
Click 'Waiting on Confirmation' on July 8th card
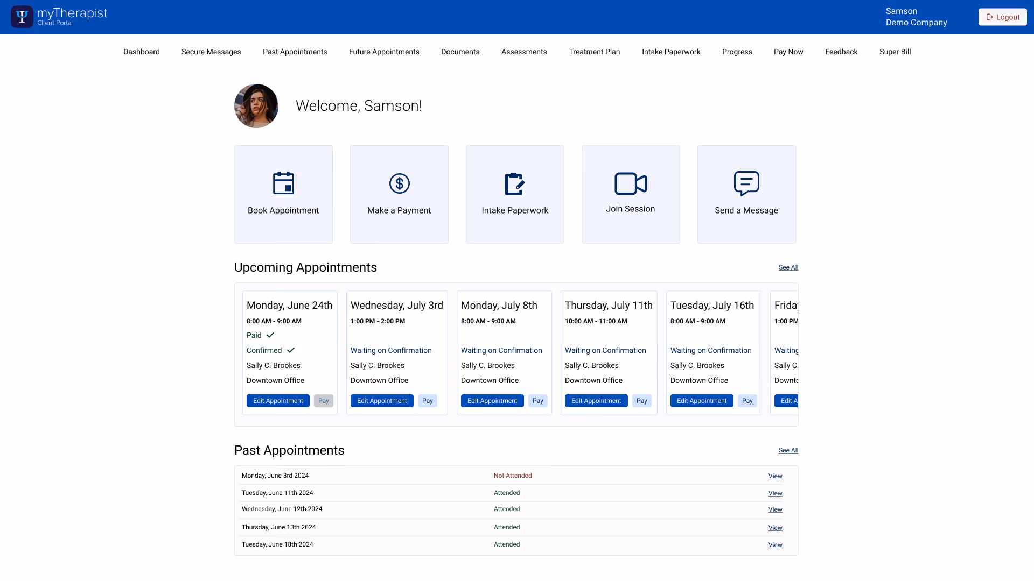pos(501,350)
